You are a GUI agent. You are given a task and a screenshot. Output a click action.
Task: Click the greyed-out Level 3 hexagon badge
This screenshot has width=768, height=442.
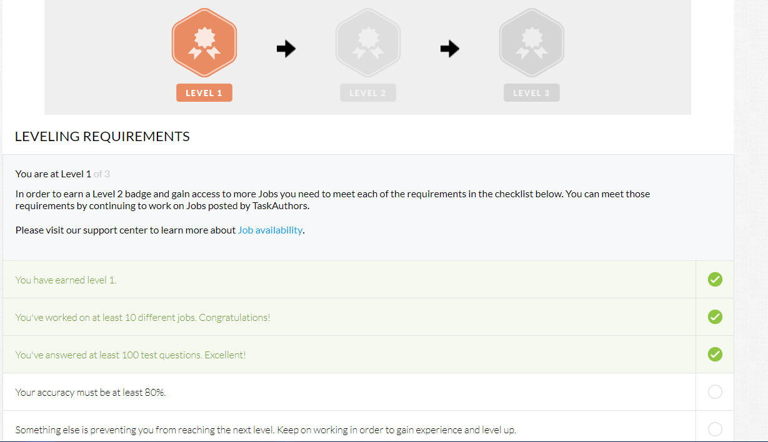coord(532,42)
